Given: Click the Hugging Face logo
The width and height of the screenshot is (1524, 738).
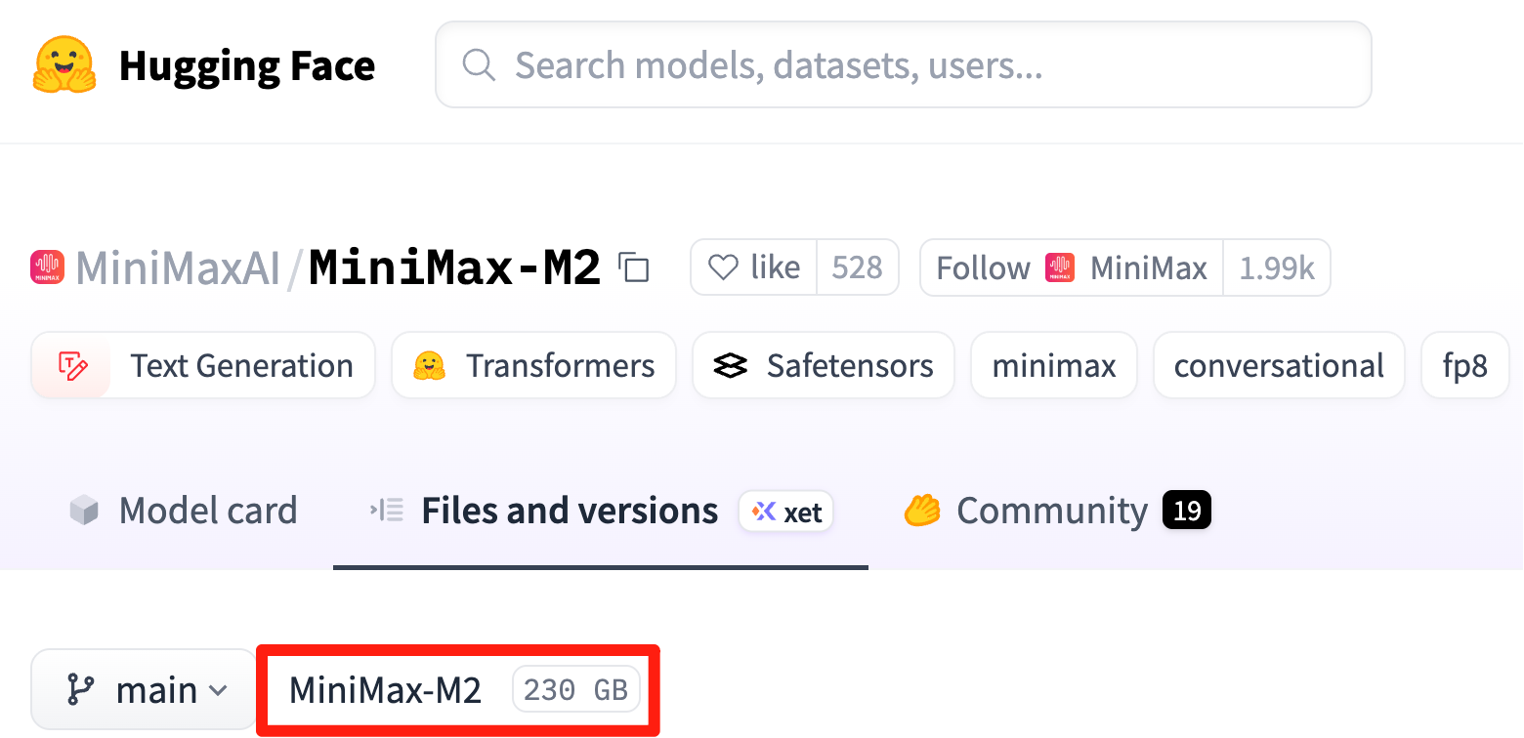Looking at the screenshot, I should point(63,64).
